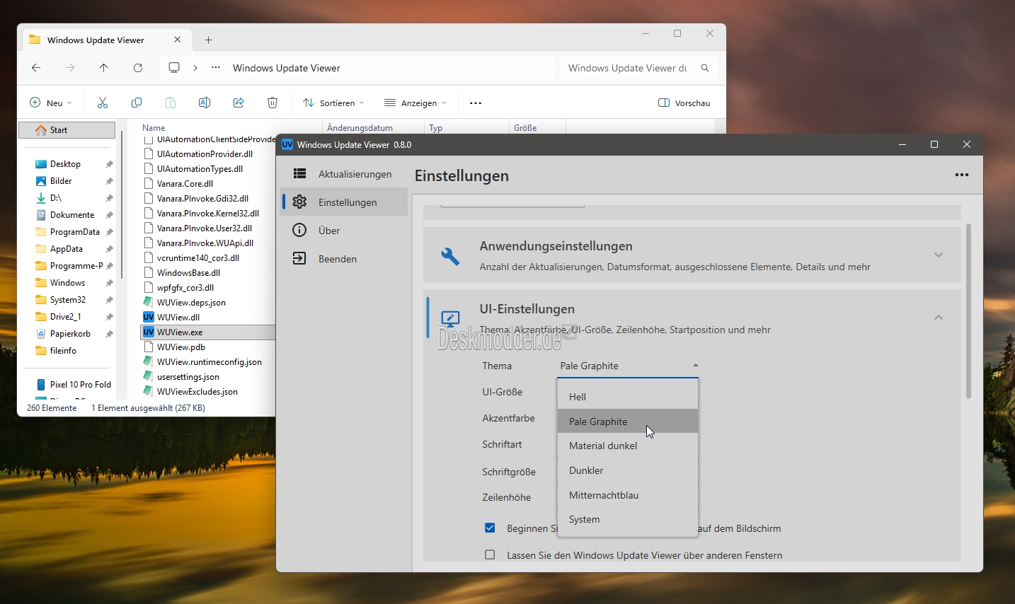
Task: Click the address bar ellipsis
Action: pyautogui.click(x=216, y=68)
